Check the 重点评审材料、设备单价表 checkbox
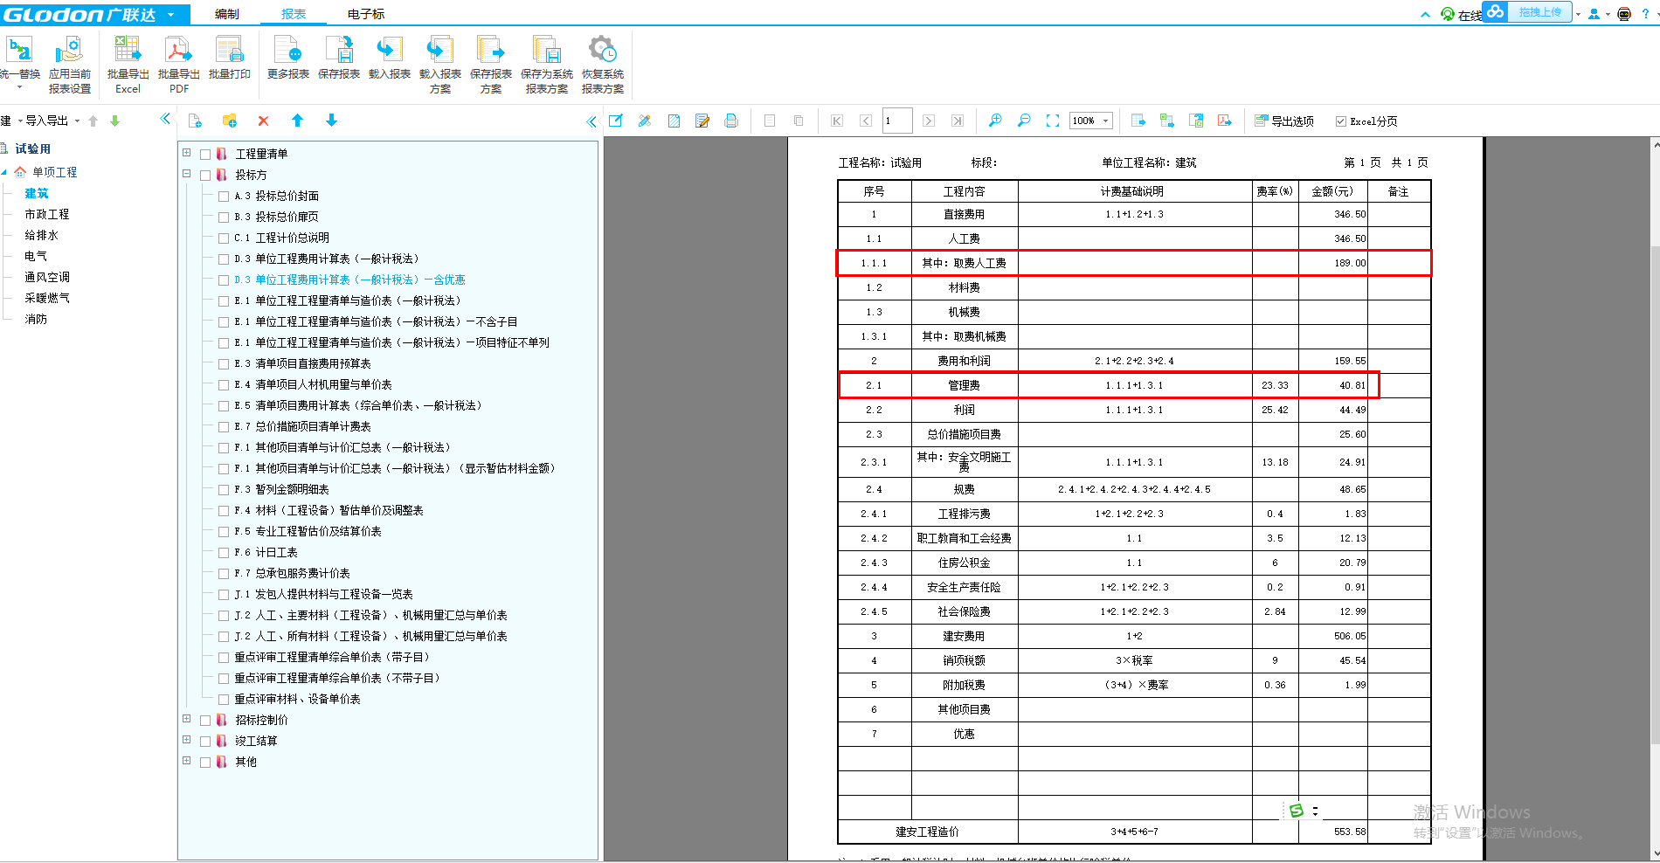This screenshot has height=863, width=1660. [224, 699]
